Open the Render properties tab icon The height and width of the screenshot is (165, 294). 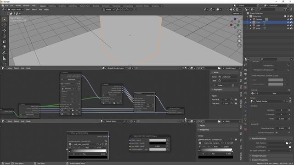click(x=245, y=70)
